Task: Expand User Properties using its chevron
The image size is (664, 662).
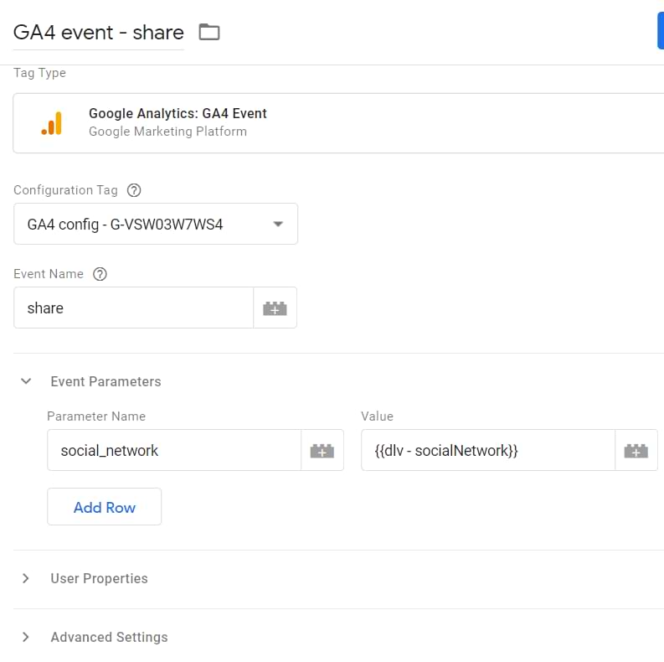Action: (x=26, y=578)
